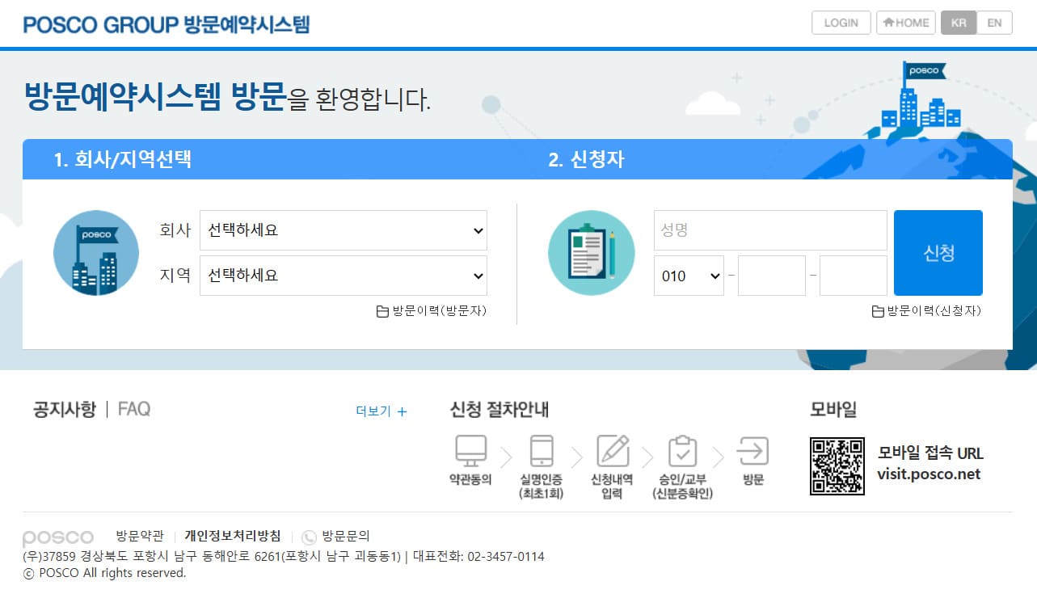Select the FAQ tab
Screen dimensions: 1037x594
(x=134, y=409)
